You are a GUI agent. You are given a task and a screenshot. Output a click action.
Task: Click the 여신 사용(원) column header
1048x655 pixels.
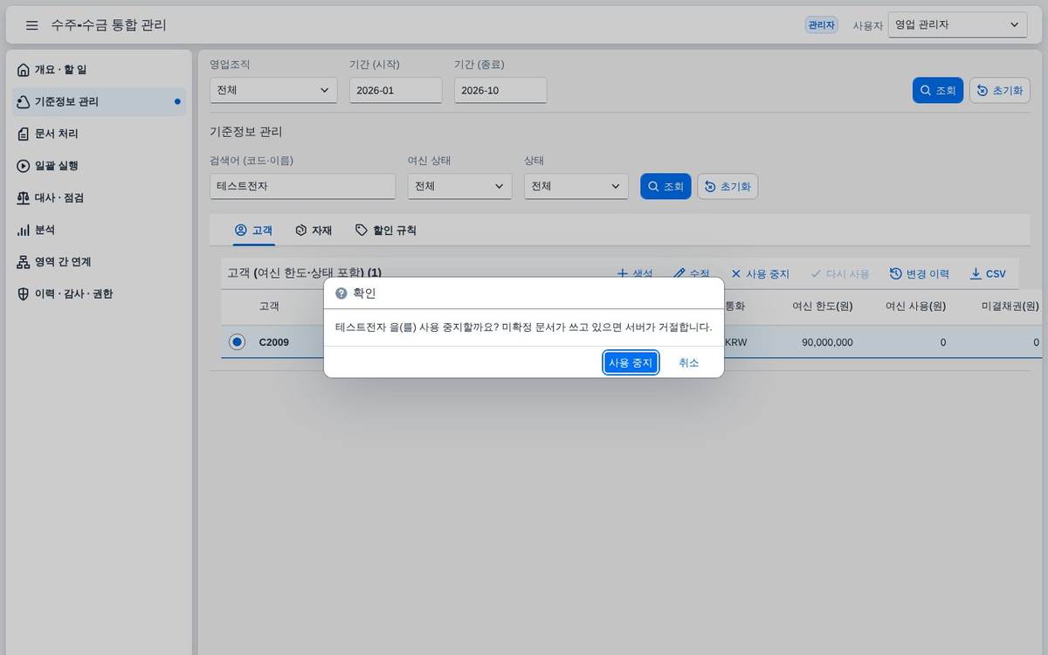click(916, 307)
